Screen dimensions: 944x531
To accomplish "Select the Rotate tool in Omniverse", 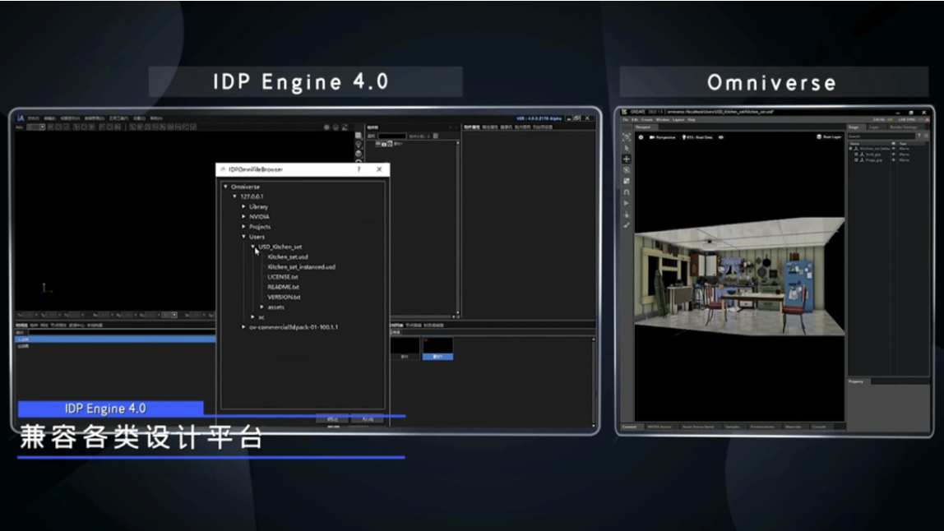I will pyautogui.click(x=627, y=170).
